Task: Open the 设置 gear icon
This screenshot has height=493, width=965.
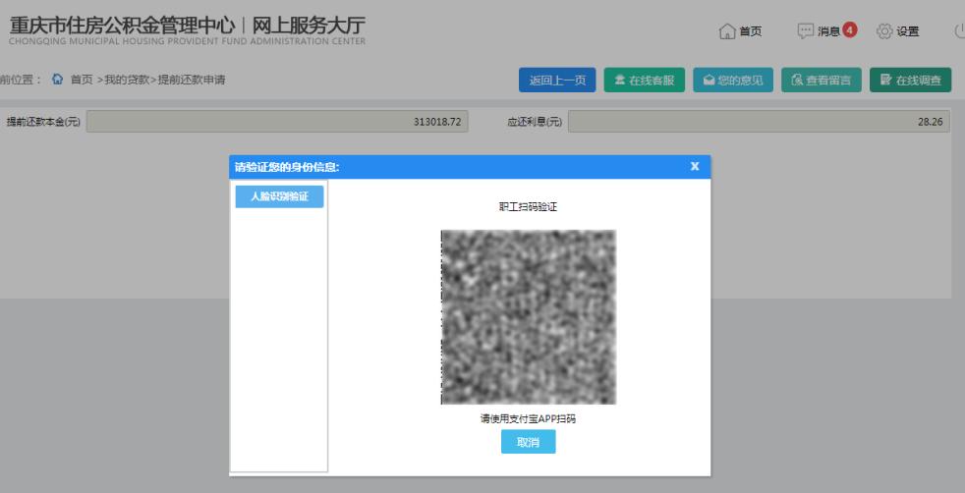Action: click(884, 30)
